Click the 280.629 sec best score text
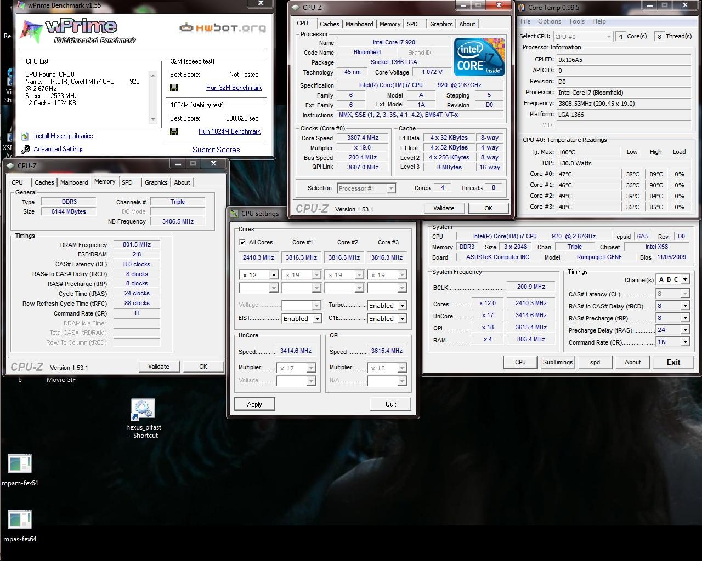The width and height of the screenshot is (702, 561). 243,118
